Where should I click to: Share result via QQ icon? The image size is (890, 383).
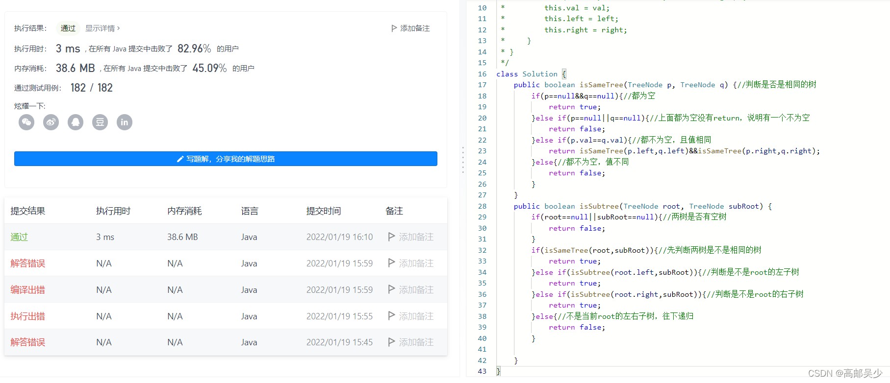76,122
